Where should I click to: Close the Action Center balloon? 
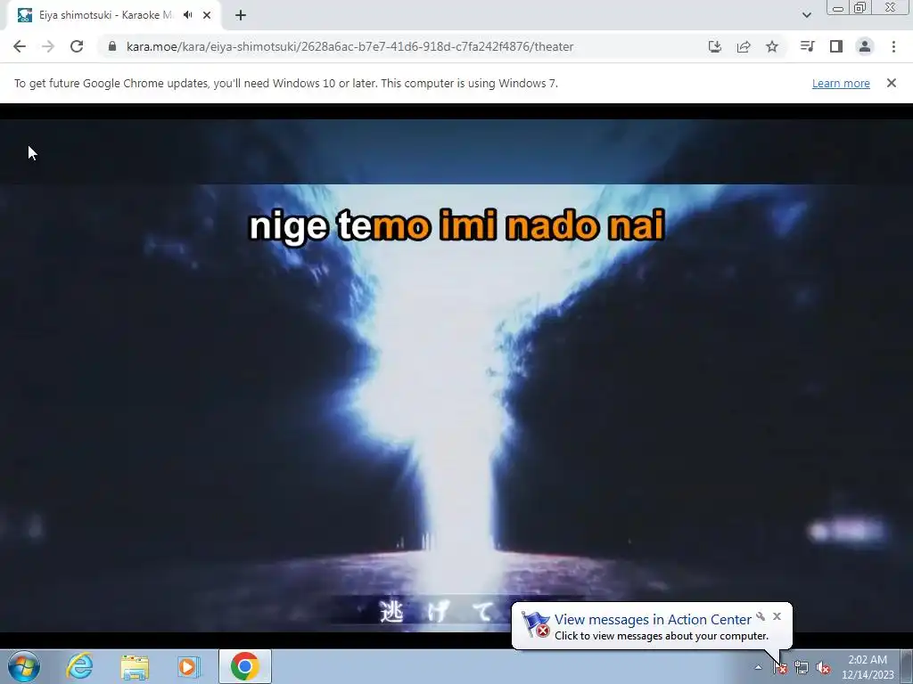click(777, 616)
